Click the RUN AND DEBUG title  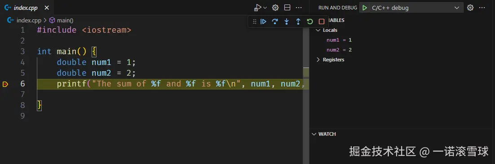pyautogui.click(x=337, y=8)
